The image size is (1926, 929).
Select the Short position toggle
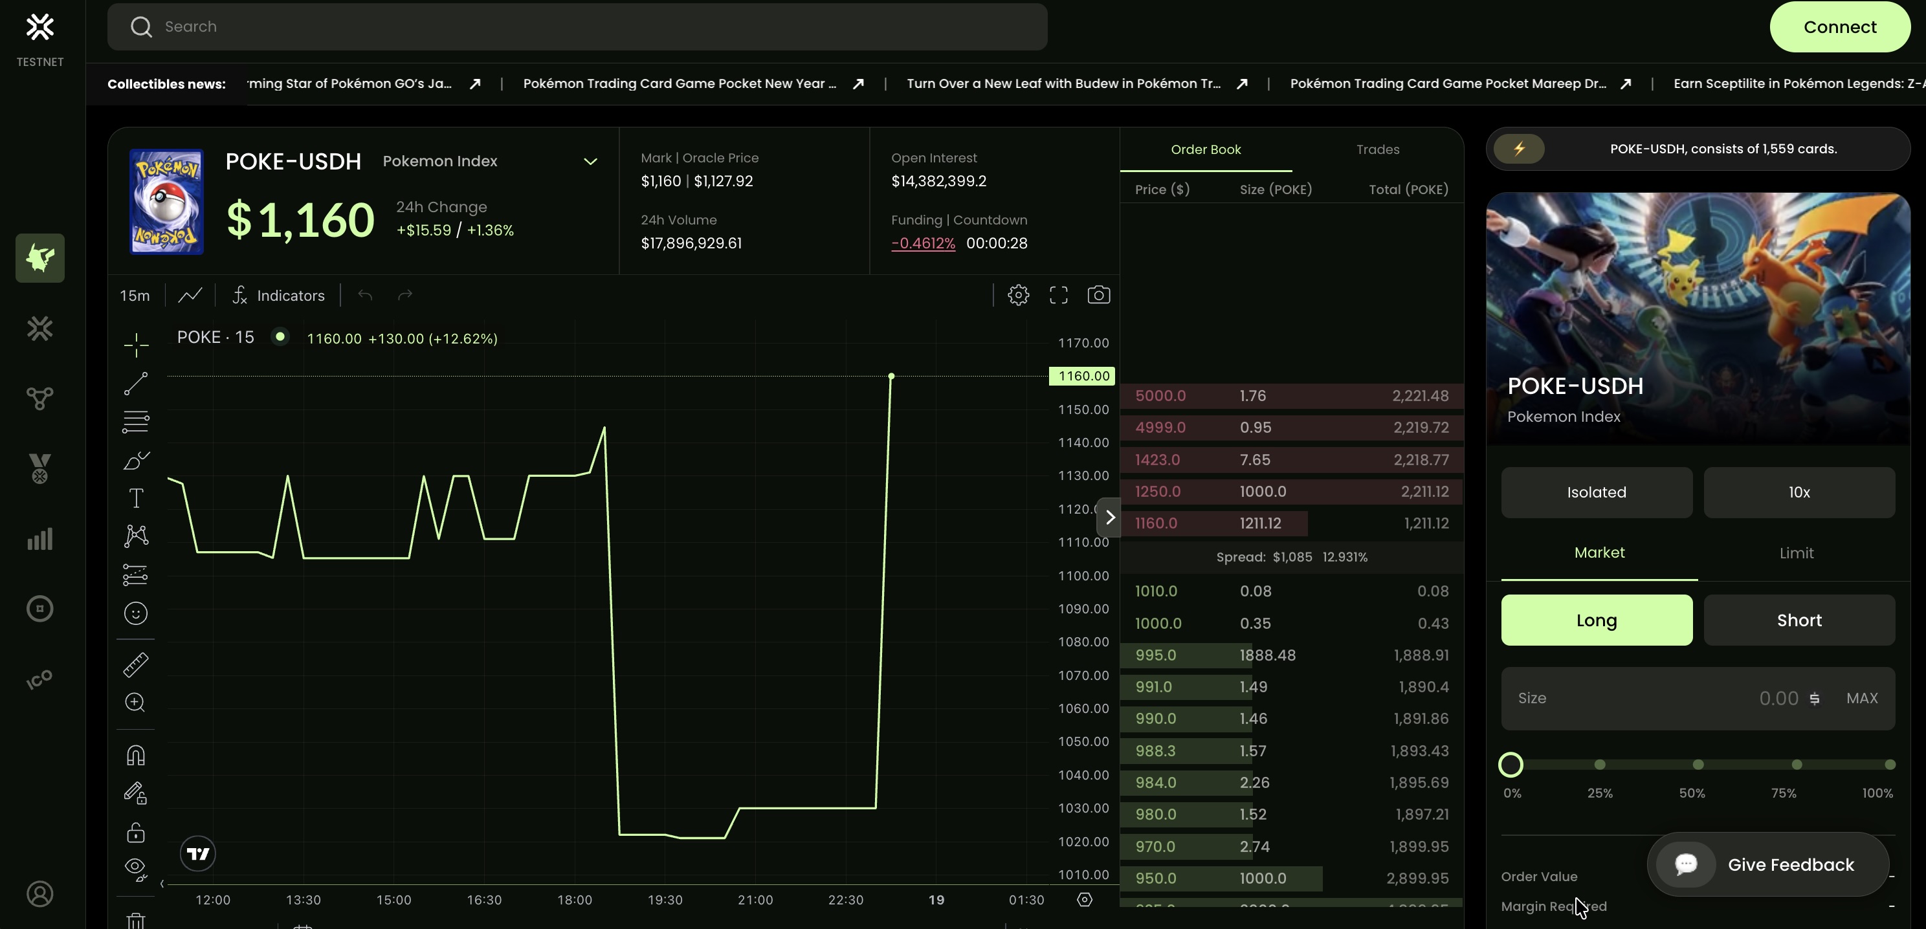[1798, 620]
